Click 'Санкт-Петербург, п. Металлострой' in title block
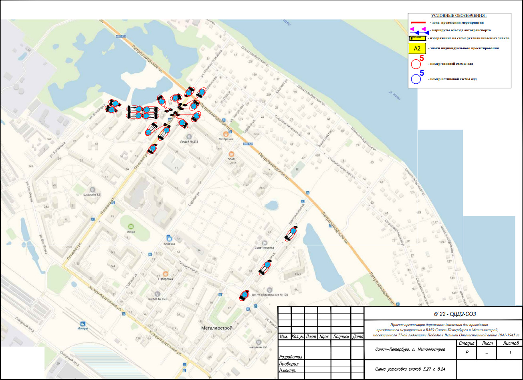The width and height of the screenshot is (523, 380). click(x=410, y=350)
